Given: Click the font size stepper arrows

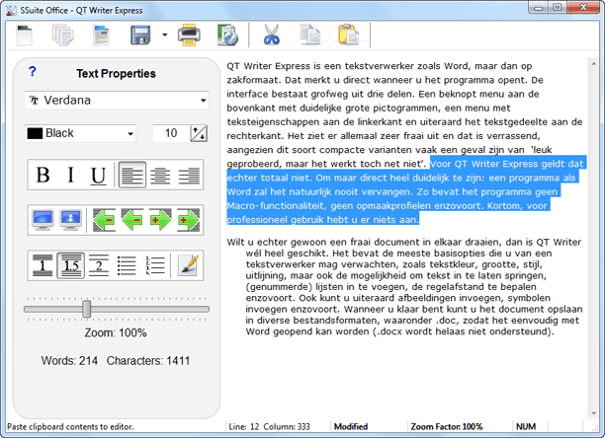Looking at the screenshot, I should click(x=199, y=133).
